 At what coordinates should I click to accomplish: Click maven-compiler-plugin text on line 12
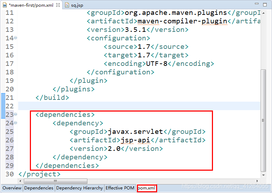click(x=182, y=21)
